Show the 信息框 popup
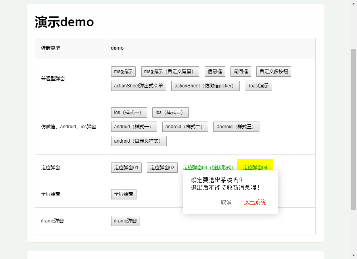The width and height of the screenshot is (357, 259). click(215, 72)
